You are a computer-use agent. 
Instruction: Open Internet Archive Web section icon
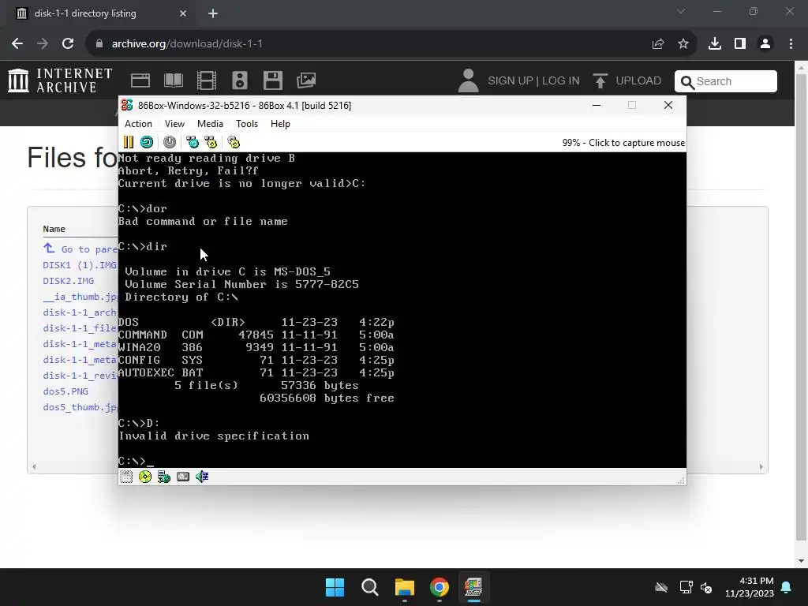click(x=140, y=80)
